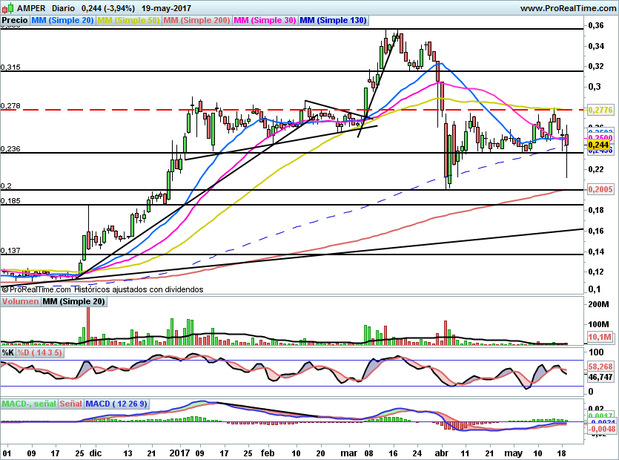Click the MM (Simple 50) yellow label
Image resolution: width=619 pixels, height=460 pixels.
click(128, 21)
